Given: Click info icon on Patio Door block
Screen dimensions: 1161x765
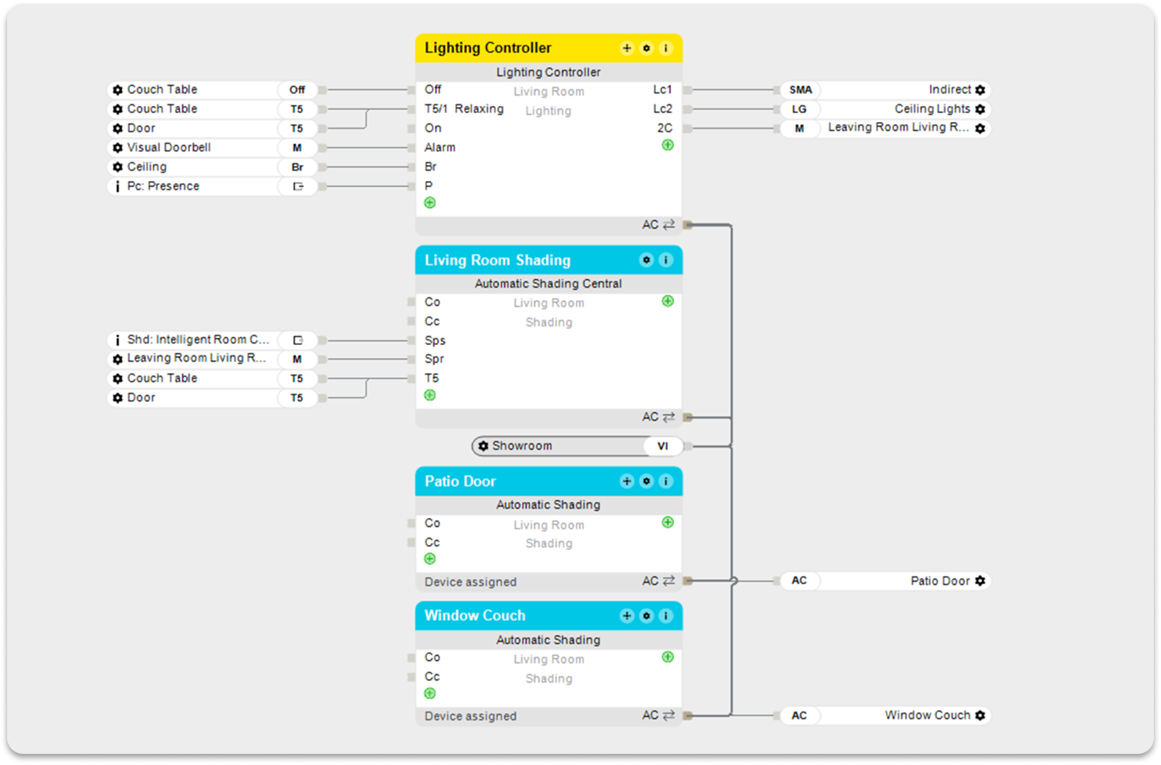Looking at the screenshot, I should (x=666, y=481).
